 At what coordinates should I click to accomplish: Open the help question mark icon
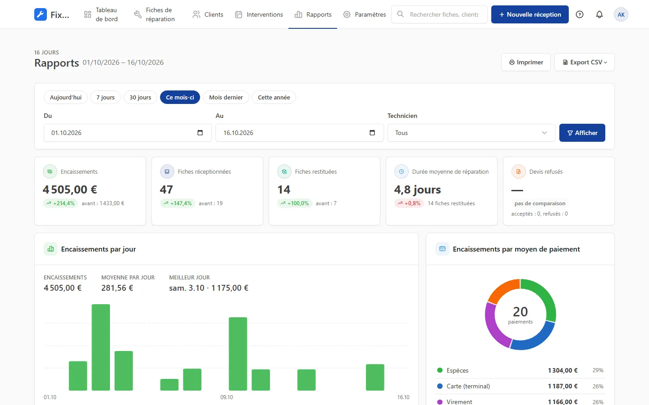[x=580, y=14]
